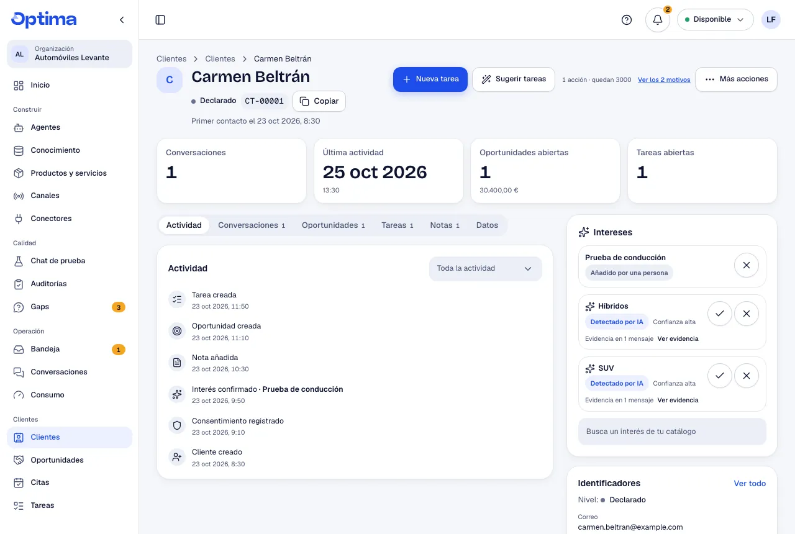Toggle the side panel layout icon

coord(160,20)
